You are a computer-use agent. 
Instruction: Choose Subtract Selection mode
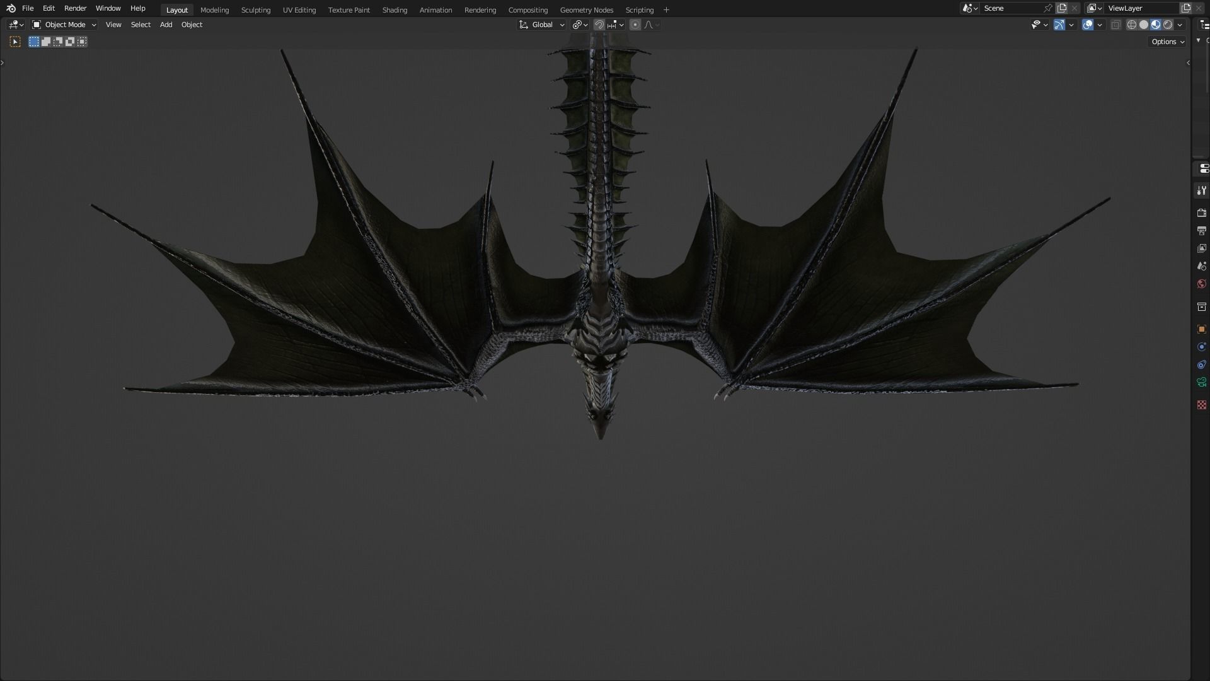(58, 42)
